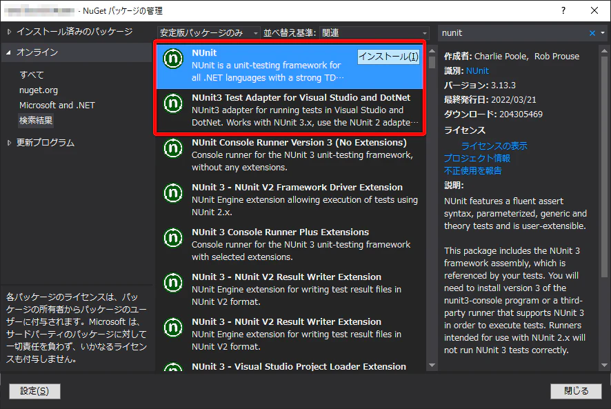The height and width of the screenshot is (409, 611).
Task: Click the NUnit Console Runner Version 3 icon
Action: pos(173,148)
